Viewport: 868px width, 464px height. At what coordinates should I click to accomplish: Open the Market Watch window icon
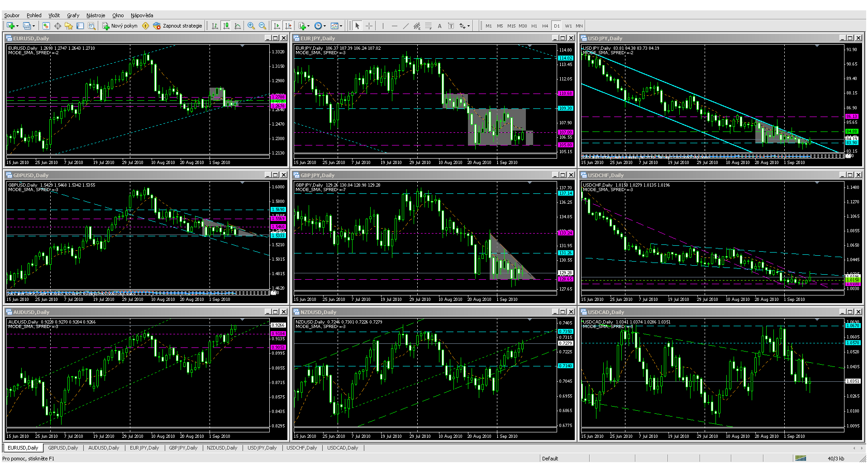(x=46, y=26)
